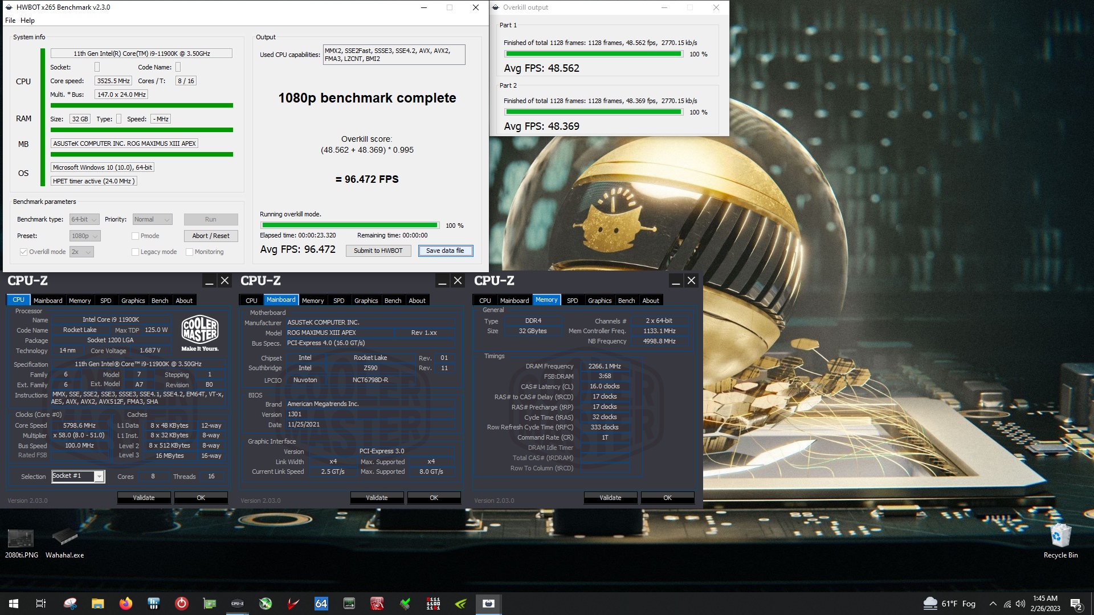This screenshot has width=1094, height=615.
Task: Click the Used CPU capabilities text box
Action: tap(394, 55)
